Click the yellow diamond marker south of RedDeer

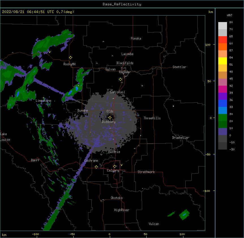(120, 79)
